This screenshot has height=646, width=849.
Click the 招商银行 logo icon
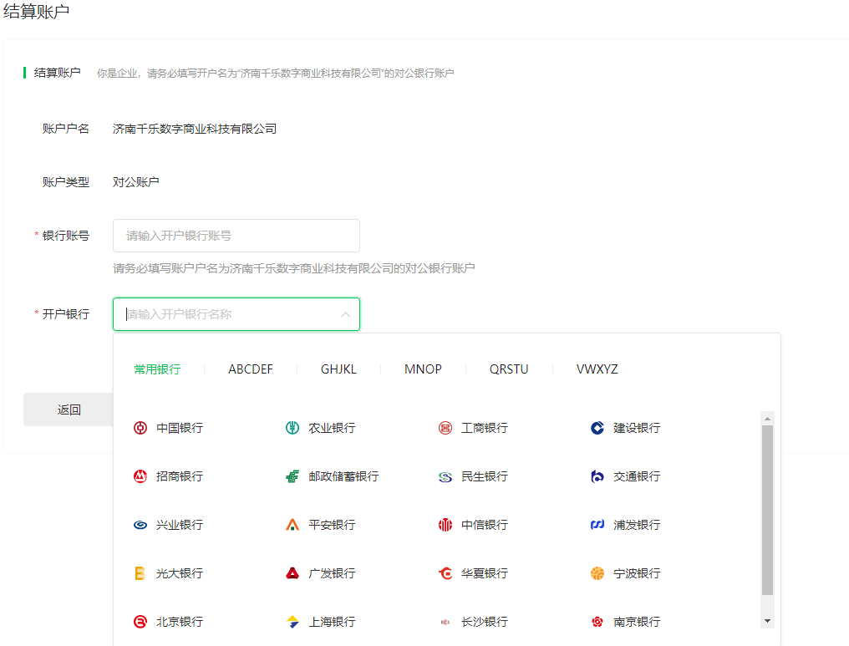tap(140, 476)
